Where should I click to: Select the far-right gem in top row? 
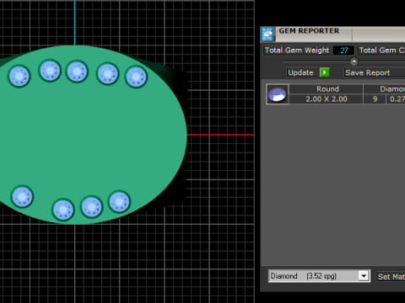pyautogui.click(x=136, y=77)
